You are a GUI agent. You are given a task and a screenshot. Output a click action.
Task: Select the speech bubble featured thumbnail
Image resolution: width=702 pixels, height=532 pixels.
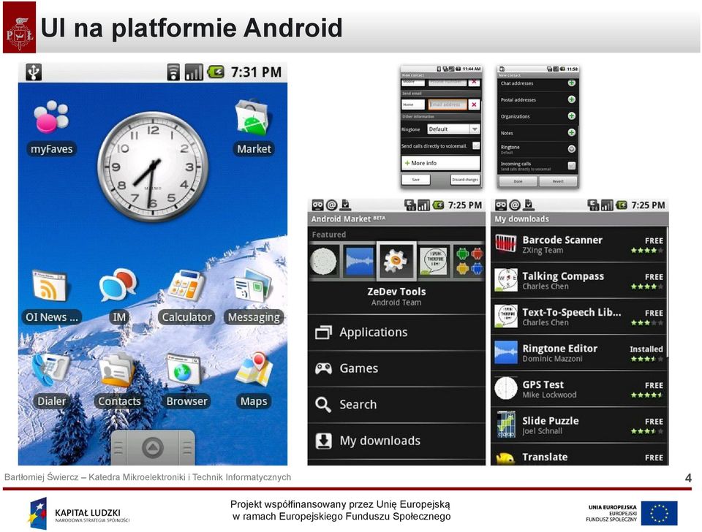click(434, 262)
